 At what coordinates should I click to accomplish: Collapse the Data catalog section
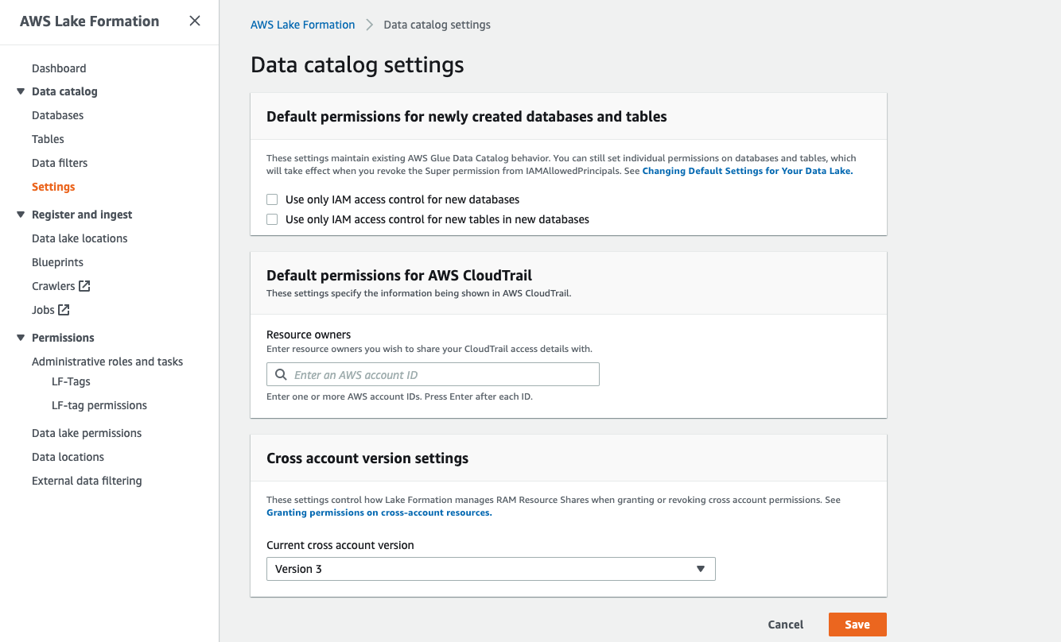(x=21, y=91)
